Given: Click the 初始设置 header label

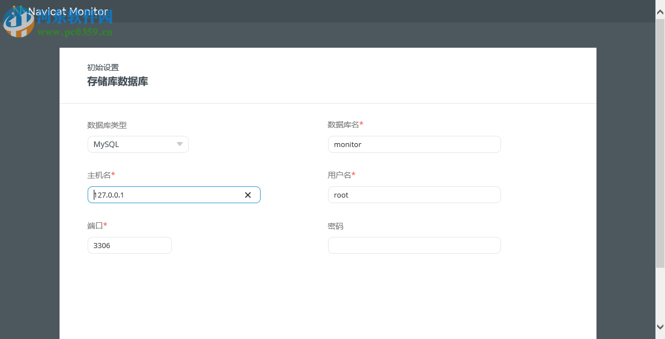Looking at the screenshot, I should coord(102,67).
